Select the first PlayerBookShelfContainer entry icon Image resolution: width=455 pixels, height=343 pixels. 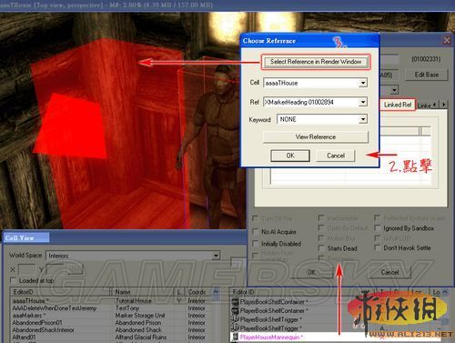tap(235, 302)
